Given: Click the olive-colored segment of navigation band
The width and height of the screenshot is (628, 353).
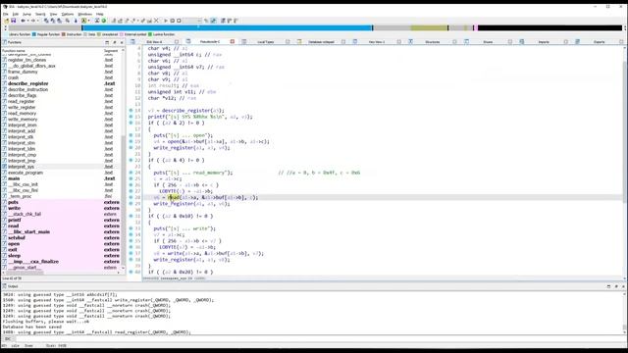Looking at the screenshot, I should pyautogui.click(x=429, y=28).
